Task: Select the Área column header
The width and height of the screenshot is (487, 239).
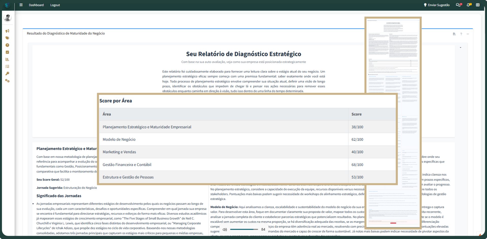Action: pyautogui.click(x=224, y=114)
